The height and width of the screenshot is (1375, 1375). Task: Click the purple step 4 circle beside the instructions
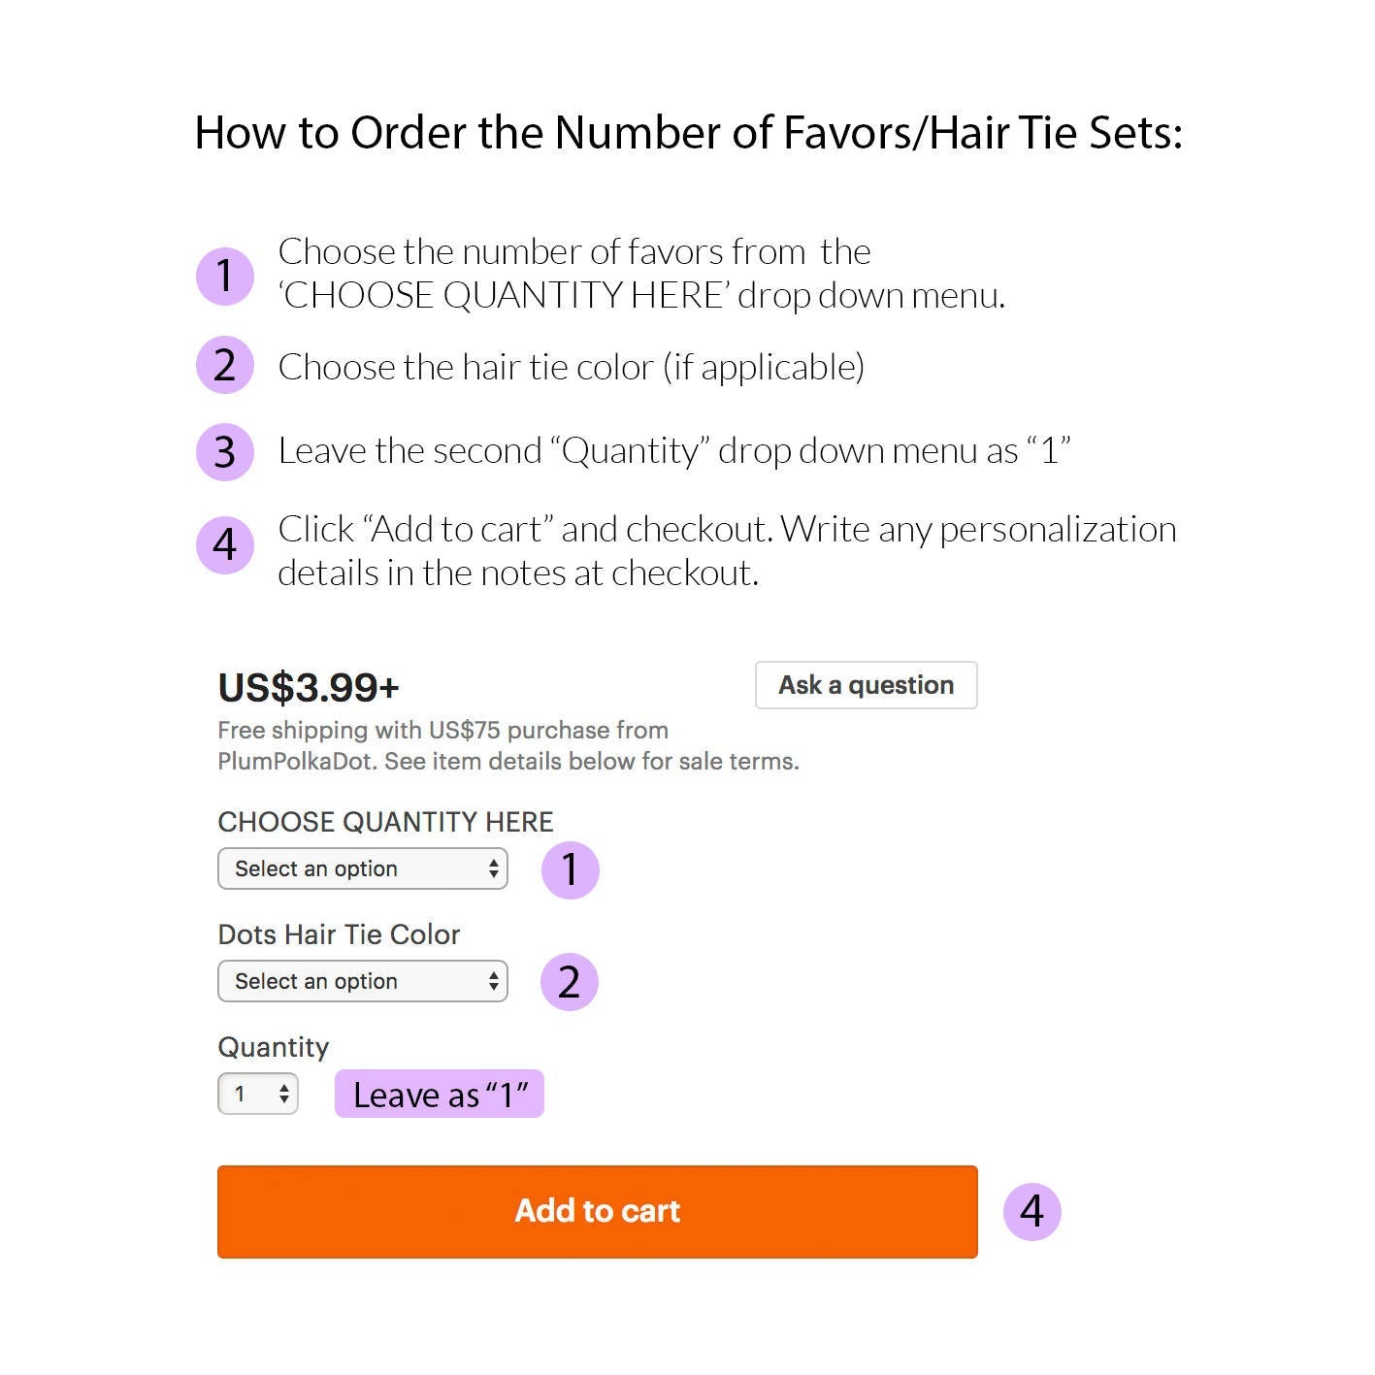(224, 544)
